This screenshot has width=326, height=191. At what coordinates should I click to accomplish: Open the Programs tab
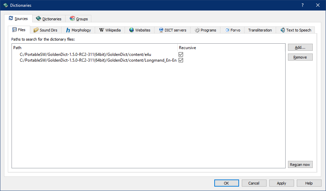(205, 30)
